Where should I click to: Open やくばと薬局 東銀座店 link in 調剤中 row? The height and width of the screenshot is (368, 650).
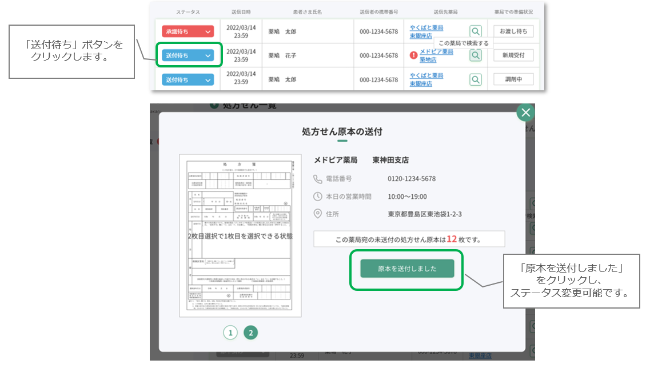(426, 79)
